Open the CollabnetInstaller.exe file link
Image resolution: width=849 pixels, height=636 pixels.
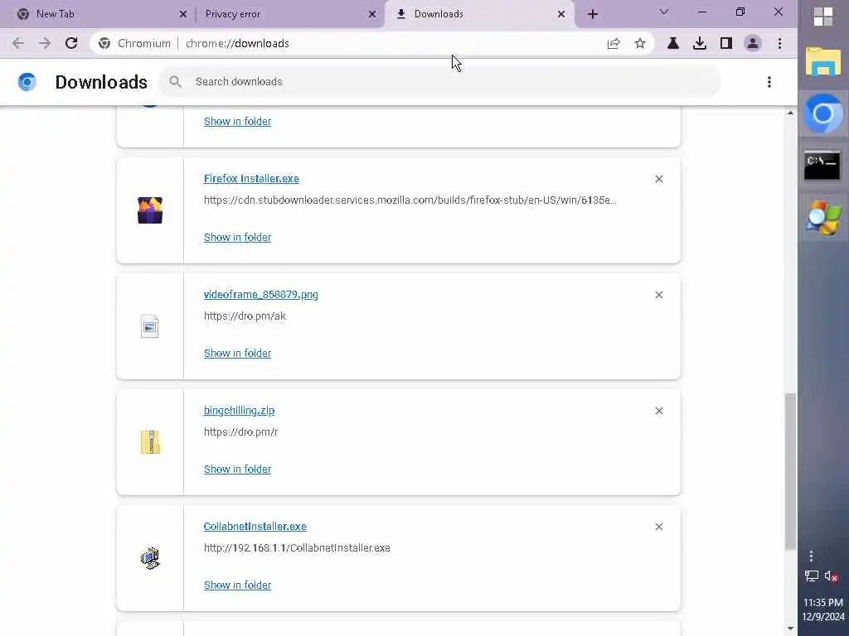[255, 526]
